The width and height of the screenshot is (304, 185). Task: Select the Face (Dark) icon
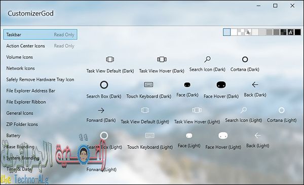(187, 85)
